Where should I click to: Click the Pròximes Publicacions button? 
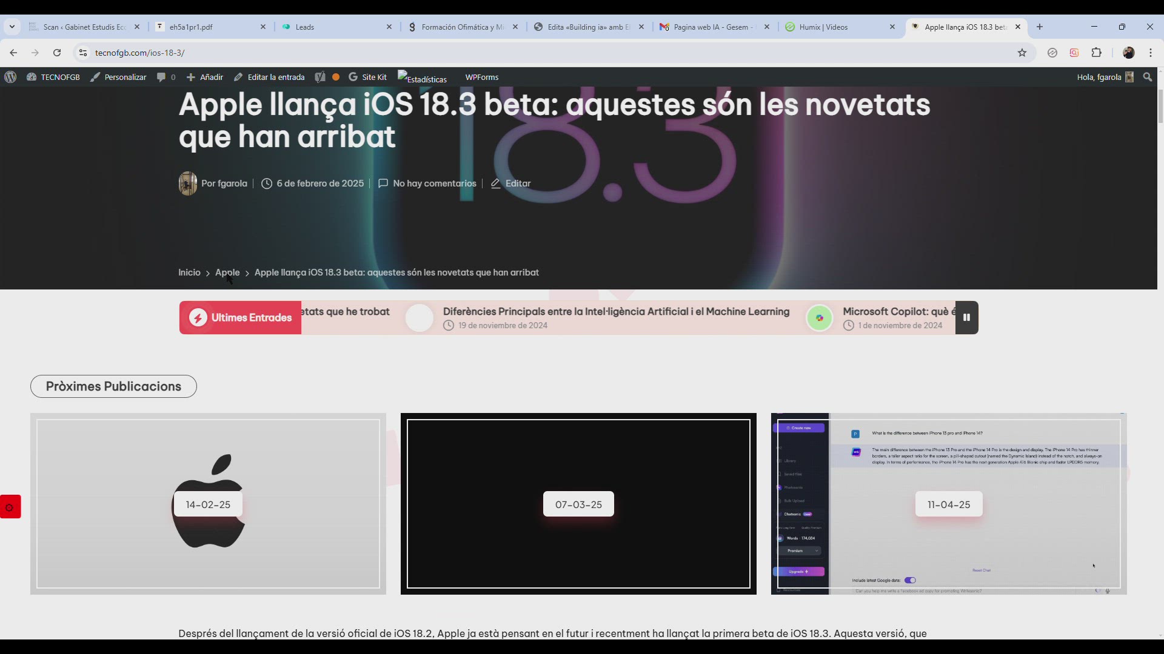[113, 386]
